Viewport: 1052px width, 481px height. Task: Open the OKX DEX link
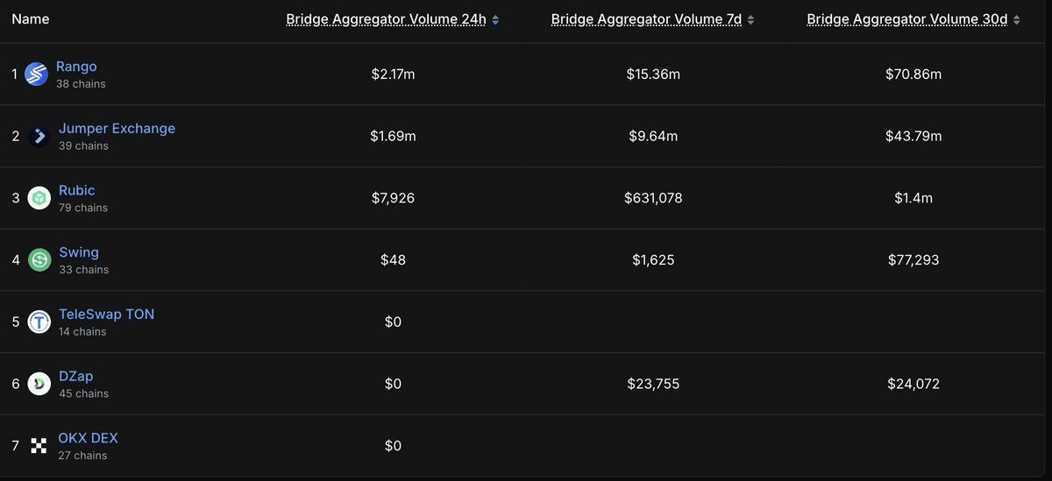(x=88, y=438)
